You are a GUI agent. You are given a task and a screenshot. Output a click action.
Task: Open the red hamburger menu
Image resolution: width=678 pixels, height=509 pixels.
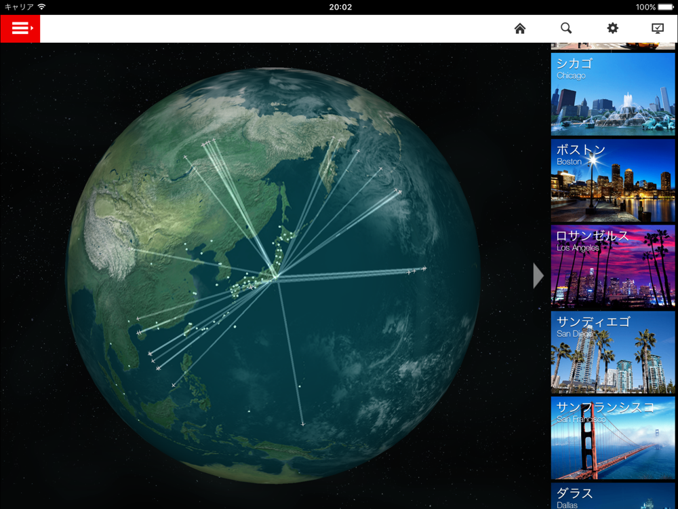click(x=20, y=29)
